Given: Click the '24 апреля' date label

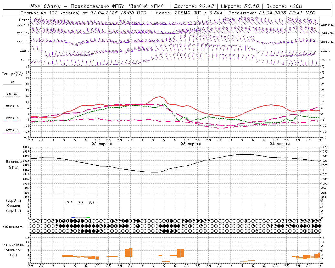Looking at the screenshot, I should point(280,144).
